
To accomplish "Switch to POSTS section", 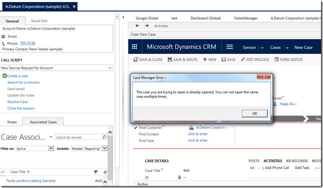I will tap(254, 161).
